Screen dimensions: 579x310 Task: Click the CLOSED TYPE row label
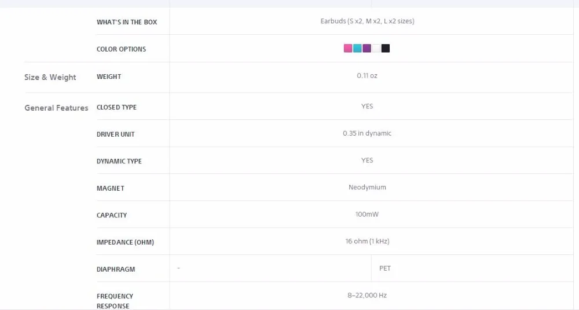[117, 107]
